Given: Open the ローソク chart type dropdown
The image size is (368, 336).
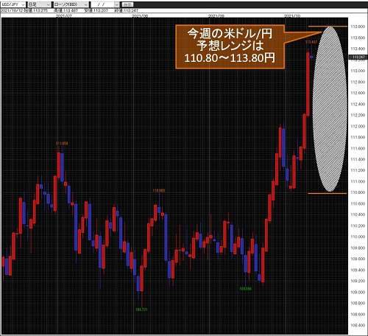Looking at the screenshot, I should click(71, 4).
